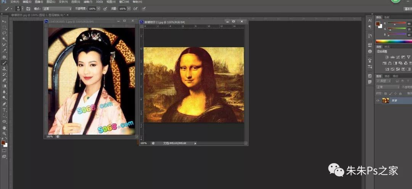Image resolution: width=412 pixels, height=189 pixels.
Task: Click the Mona Lisa layer thumbnail
Action: (385, 101)
